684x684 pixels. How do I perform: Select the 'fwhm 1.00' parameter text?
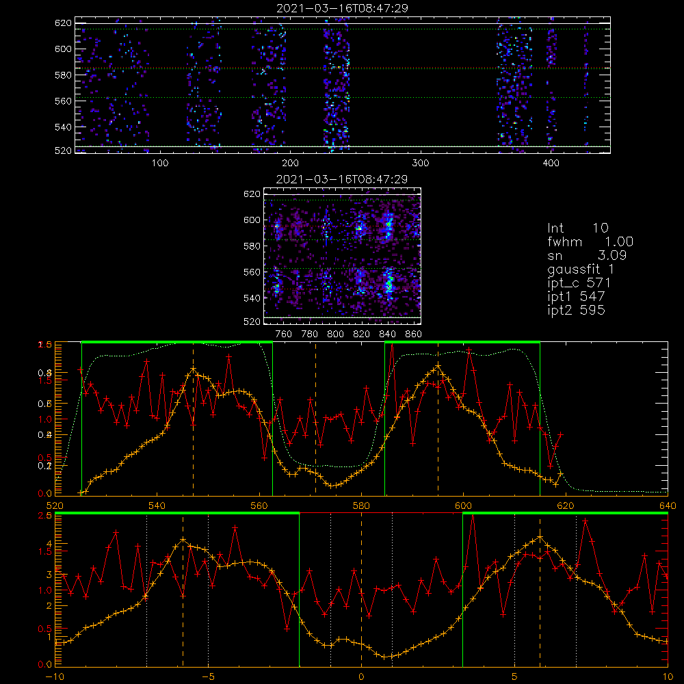coord(590,241)
